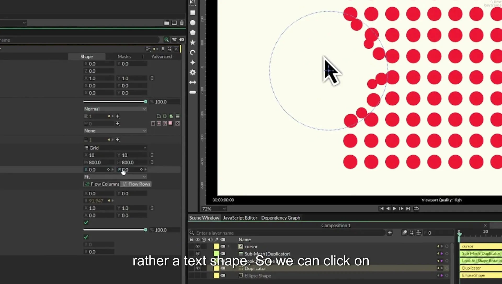
Task: Select the Capsule shape tool
Action: click(193, 92)
